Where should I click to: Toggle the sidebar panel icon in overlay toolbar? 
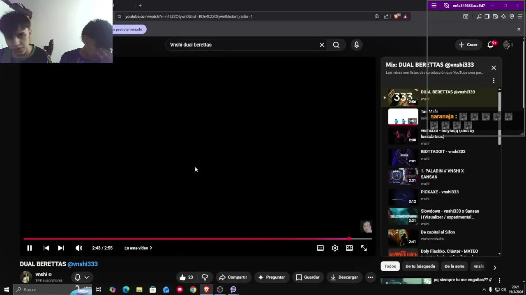tap(487, 16)
